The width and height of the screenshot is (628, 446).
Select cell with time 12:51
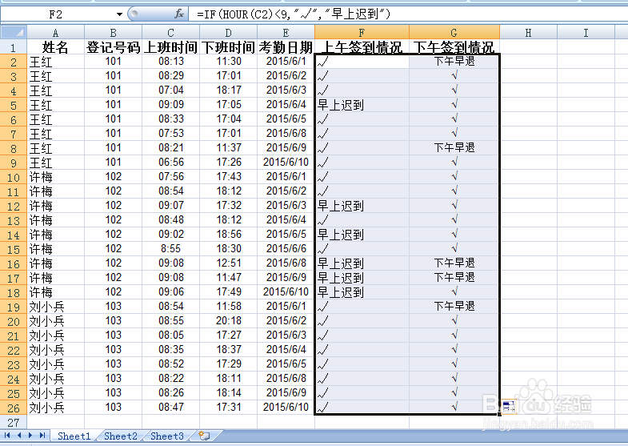[x=228, y=263]
